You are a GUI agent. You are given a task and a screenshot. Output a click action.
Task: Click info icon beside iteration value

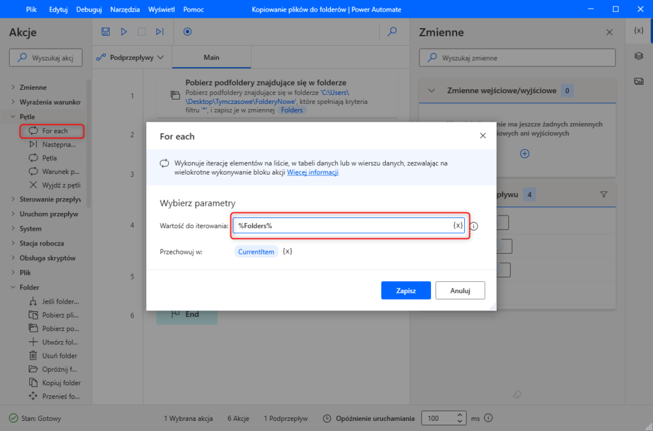[x=474, y=226]
